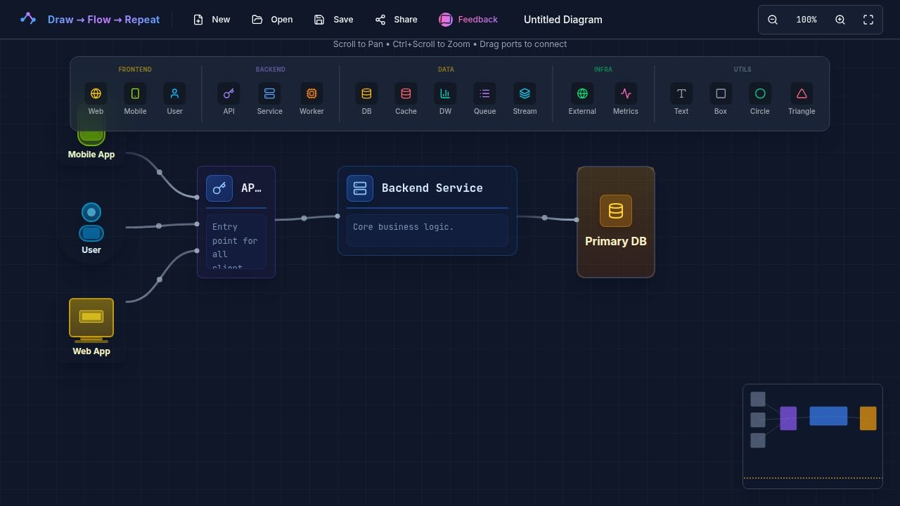Select the User node on canvas
Viewport: 900px width, 506px height.
91,228
